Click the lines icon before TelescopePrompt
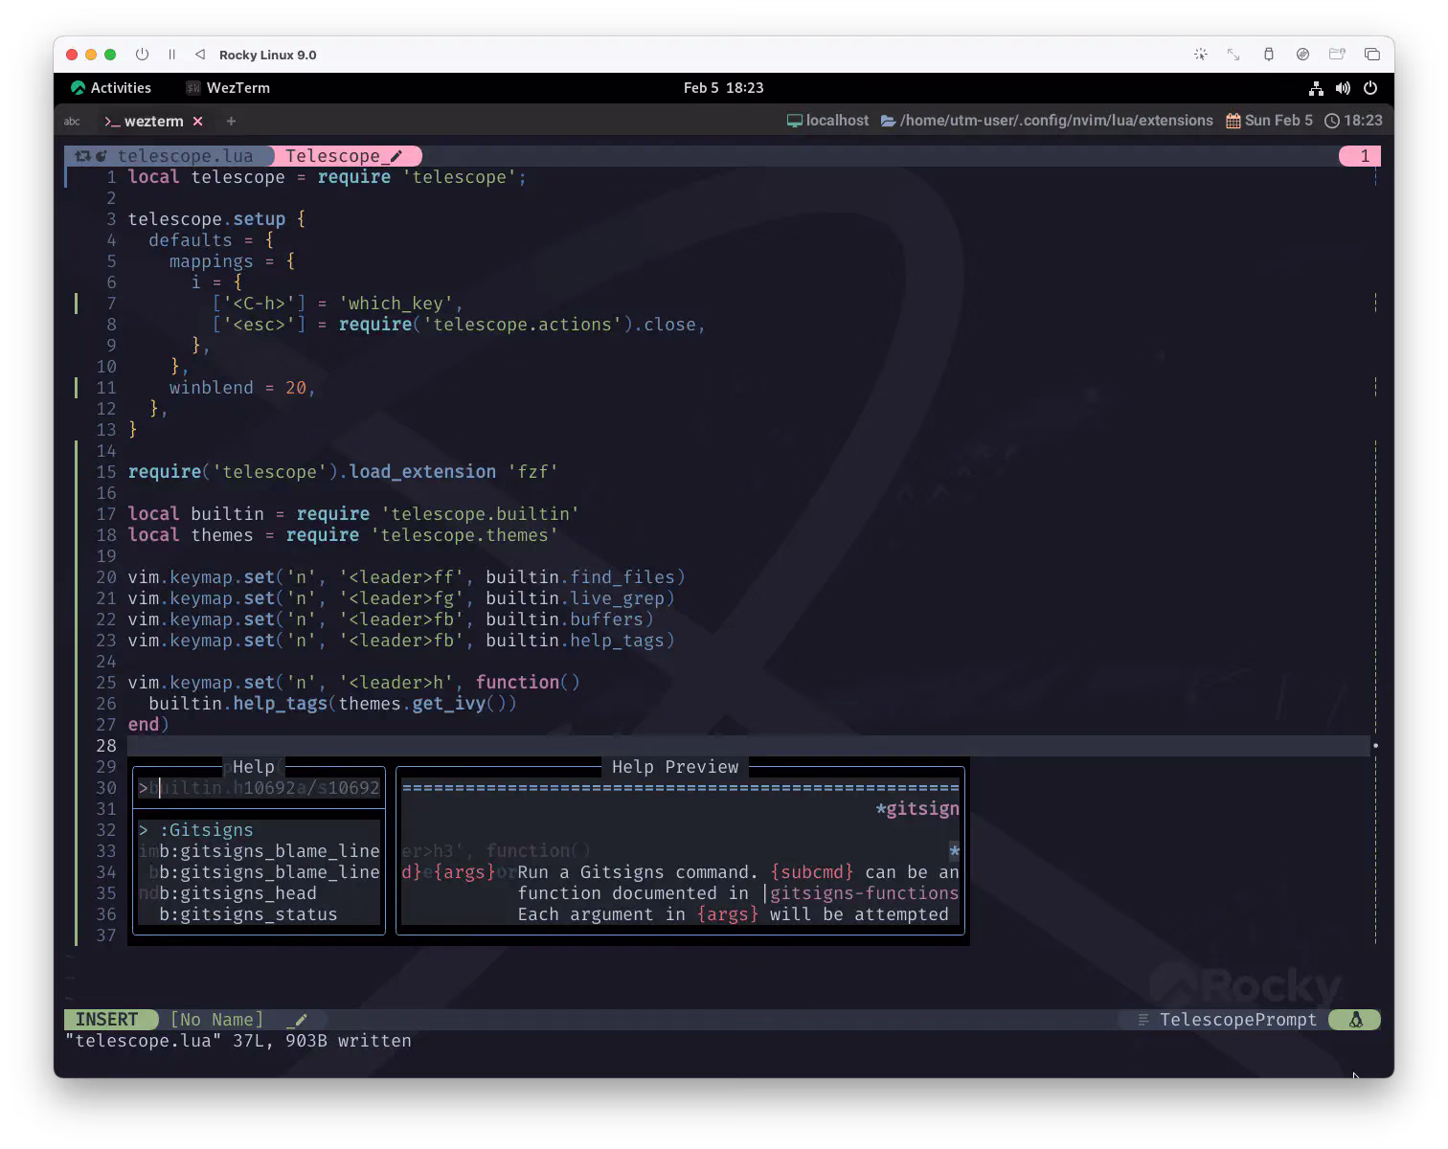 pyautogui.click(x=1143, y=1020)
